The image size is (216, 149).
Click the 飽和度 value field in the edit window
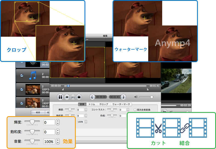80,116
